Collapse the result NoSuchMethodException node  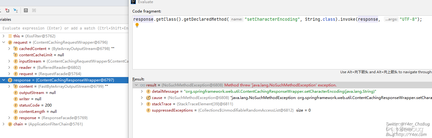(x=136, y=85)
